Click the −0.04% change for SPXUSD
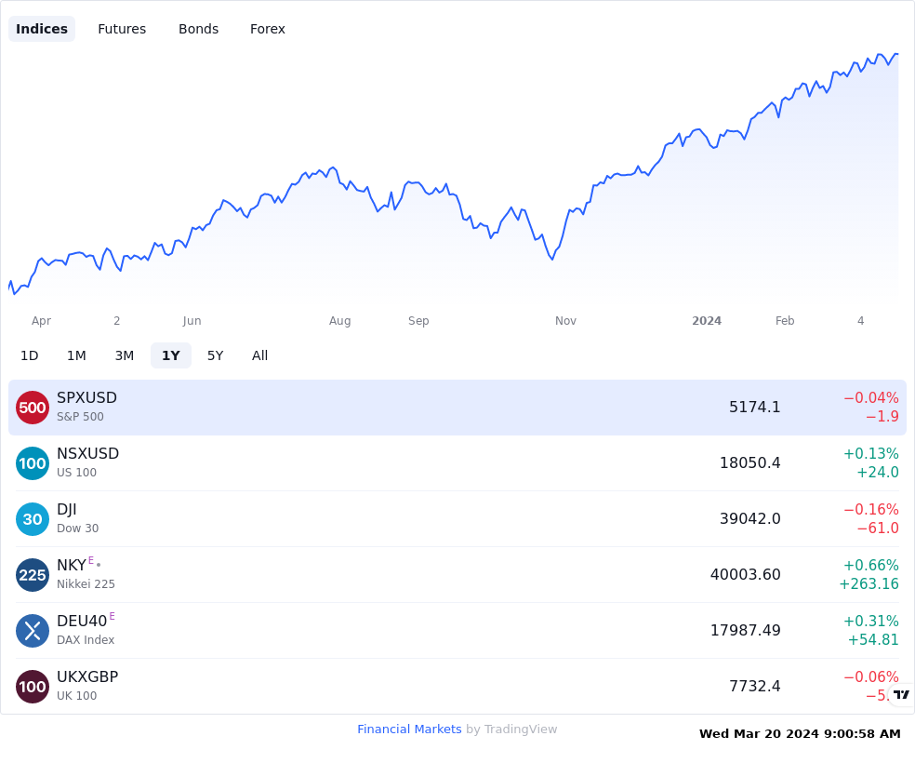This screenshot has height=763, width=915. tap(871, 397)
